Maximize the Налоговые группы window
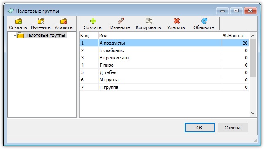Image resolution: width=264 pixels, height=149 pixels. pos(237,11)
